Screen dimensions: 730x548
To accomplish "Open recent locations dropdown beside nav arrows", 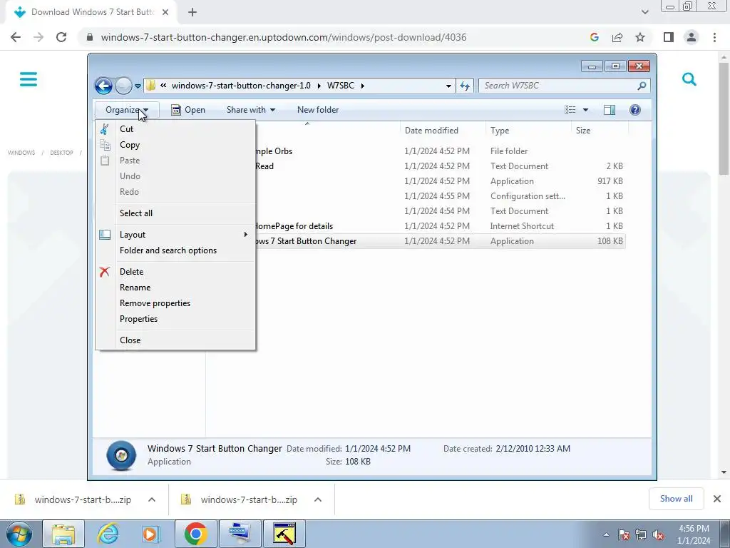I will point(138,86).
